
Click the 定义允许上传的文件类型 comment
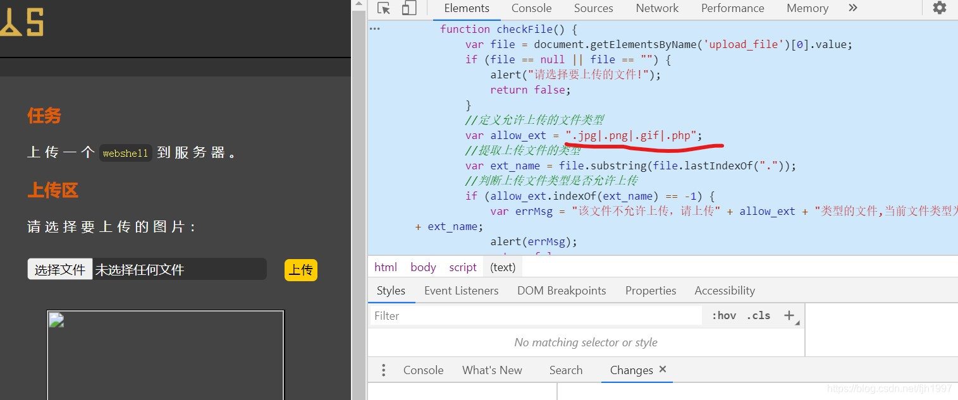tap(534, 120)
